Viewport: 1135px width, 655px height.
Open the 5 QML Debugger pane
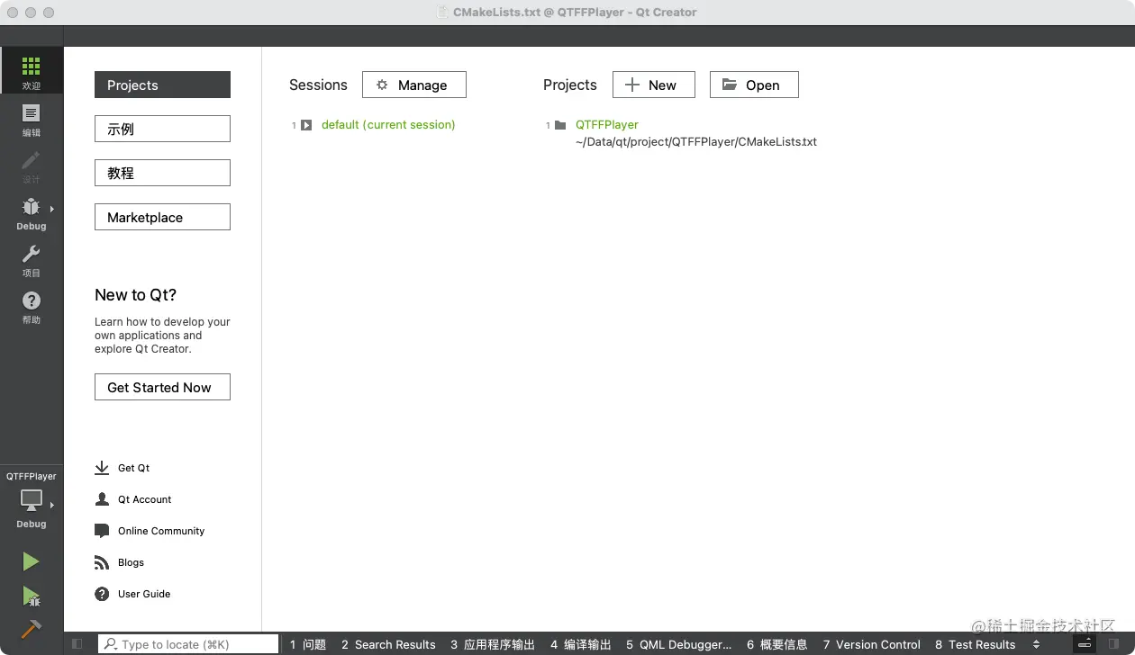pyautogui.click(x=679, y=644)
